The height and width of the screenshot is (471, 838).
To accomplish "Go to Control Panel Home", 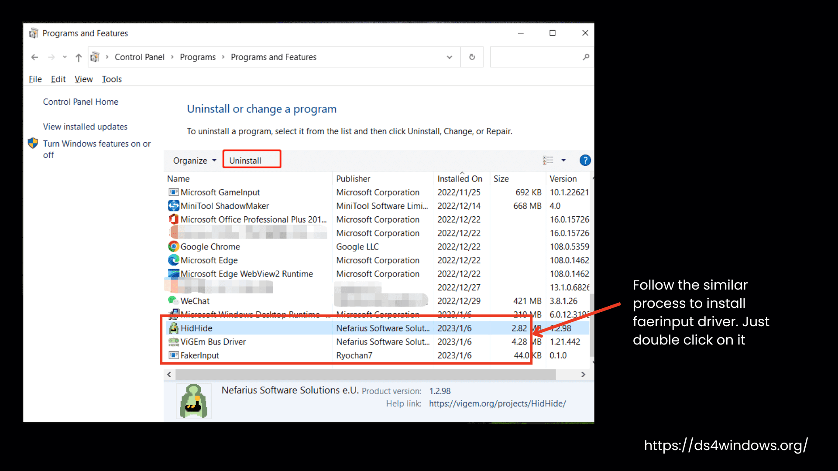I will pos(80,102).
